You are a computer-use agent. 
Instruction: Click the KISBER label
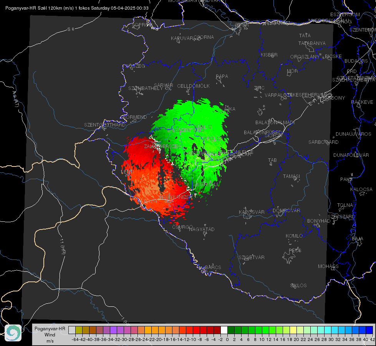pos(269,55)
